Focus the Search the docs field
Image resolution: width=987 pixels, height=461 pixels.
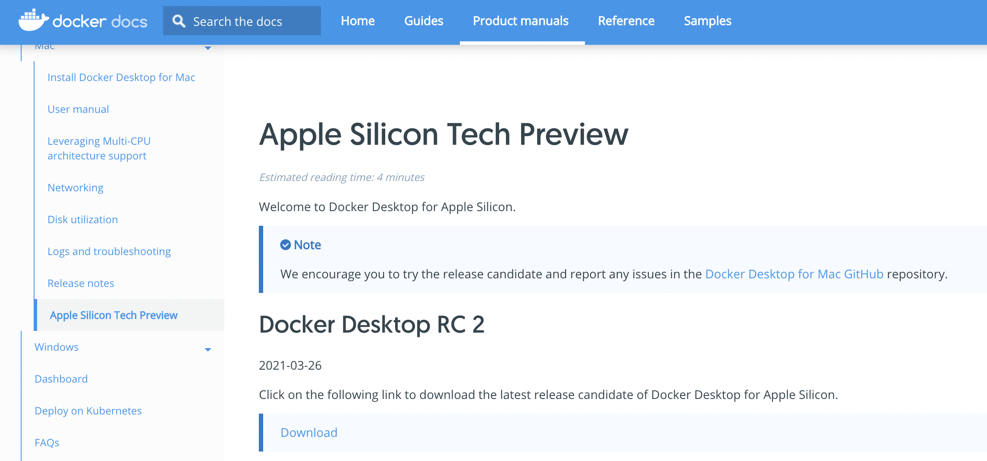pos(242,21)
